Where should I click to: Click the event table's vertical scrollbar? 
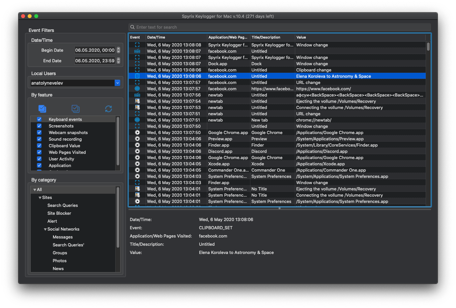[x=428, y=46]
